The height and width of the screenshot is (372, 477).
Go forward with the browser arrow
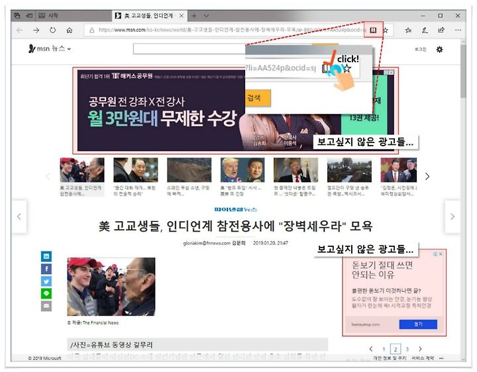click(36, 30)
